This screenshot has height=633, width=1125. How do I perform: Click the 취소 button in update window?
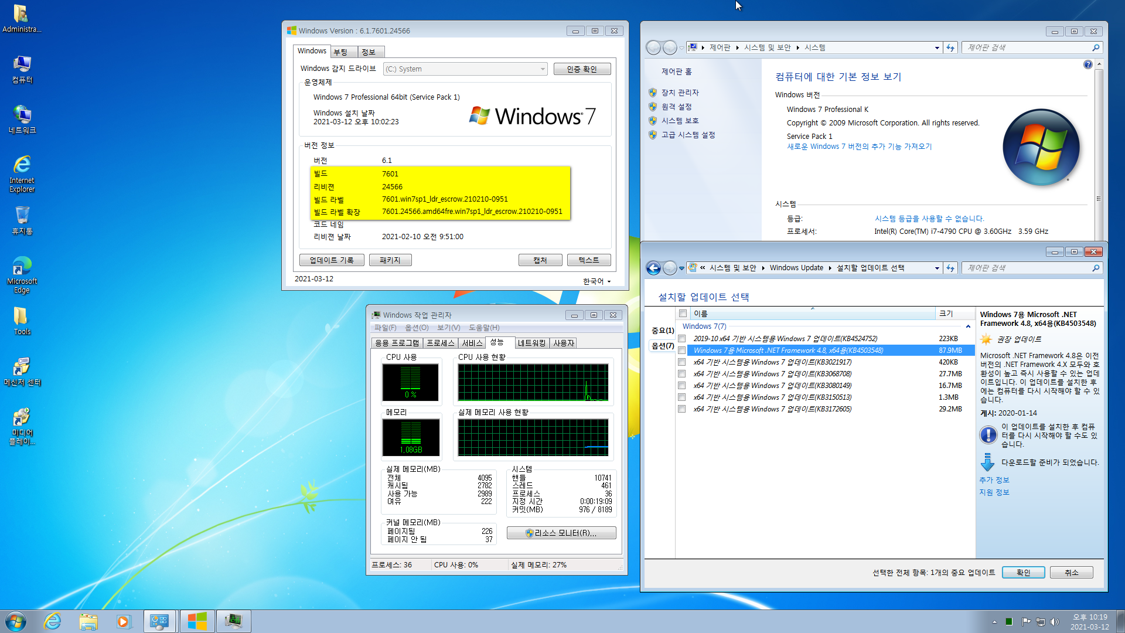point(1071,573)
